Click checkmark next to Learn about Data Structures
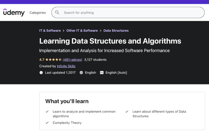Screen dimensions: 209x134 point(127,112)
